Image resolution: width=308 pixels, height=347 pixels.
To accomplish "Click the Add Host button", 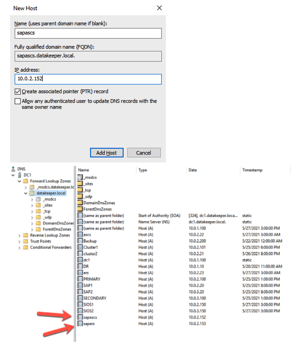I will point(107,153).
